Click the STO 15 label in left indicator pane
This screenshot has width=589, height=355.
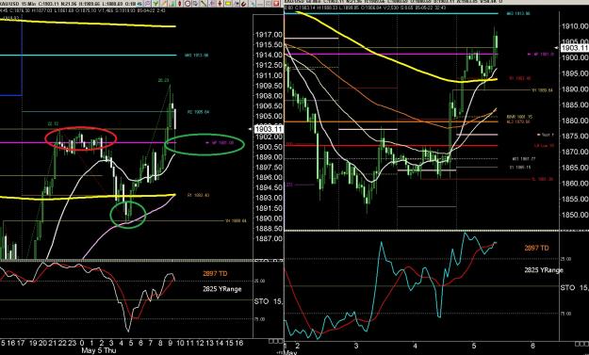click(269, 301)
